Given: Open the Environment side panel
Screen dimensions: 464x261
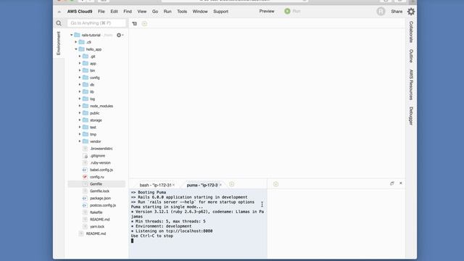Looking at the screenshot, I should [58, 43].
